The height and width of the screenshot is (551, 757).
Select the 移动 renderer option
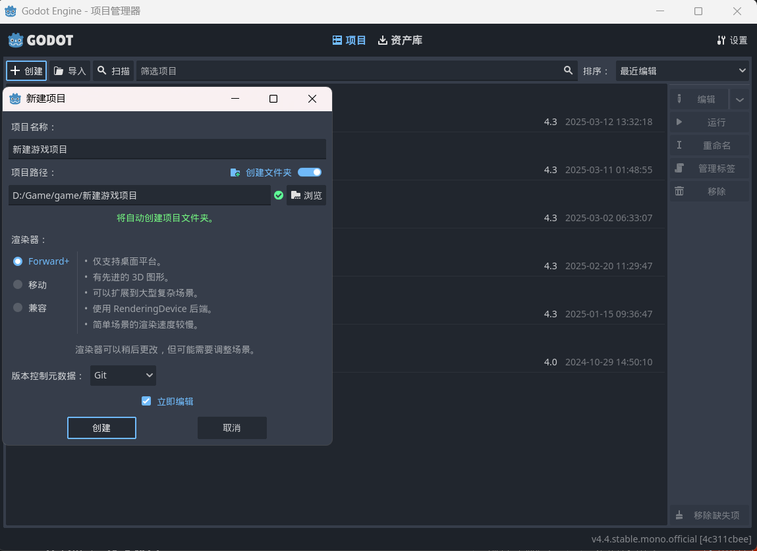(x=30, y=284)
